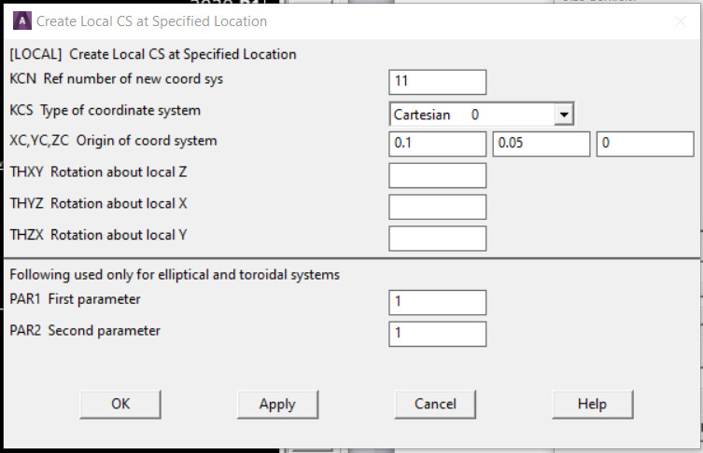This screenshot has width=703, height=453.
Task: Click the PAR2 second parameter field
Action: pos(437,334)
